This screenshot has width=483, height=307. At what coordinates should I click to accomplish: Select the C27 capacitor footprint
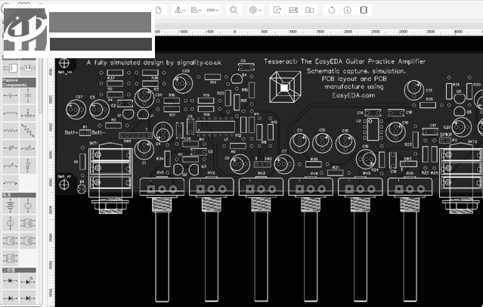point(76,109)
